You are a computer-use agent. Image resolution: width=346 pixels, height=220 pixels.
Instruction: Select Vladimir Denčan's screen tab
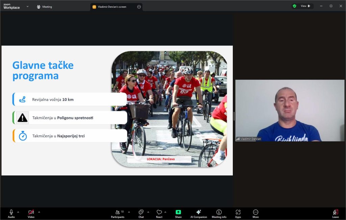tap(112, 7)
